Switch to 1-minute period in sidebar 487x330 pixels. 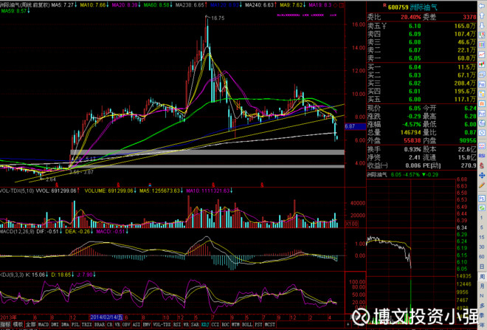point(482,218)
